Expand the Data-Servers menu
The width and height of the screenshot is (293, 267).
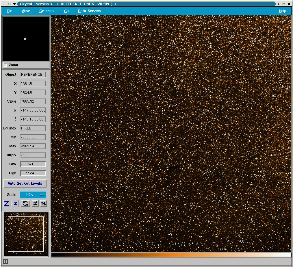point(90,11)
